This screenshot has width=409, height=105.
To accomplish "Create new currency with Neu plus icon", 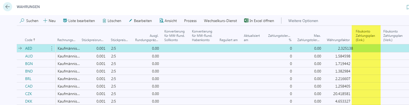I will click(x=45, y=21).
